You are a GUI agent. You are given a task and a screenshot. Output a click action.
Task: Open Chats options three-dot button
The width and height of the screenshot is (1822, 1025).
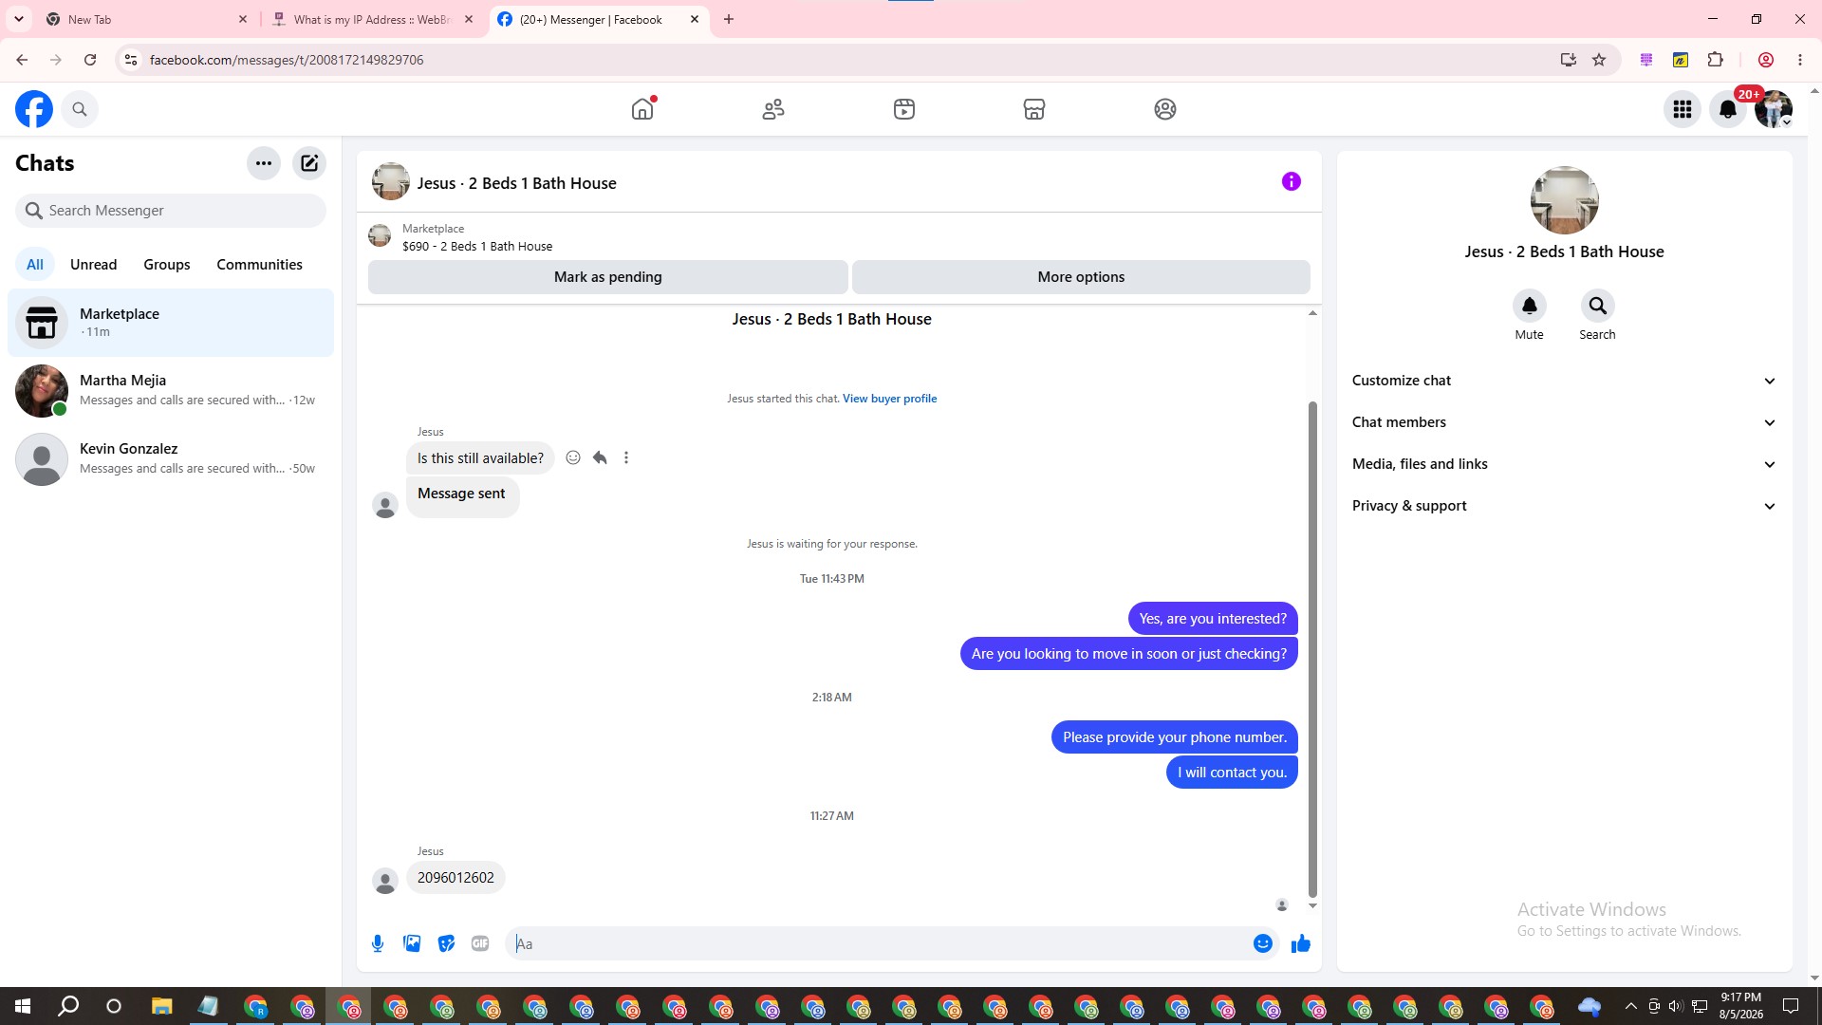point(264,163)
